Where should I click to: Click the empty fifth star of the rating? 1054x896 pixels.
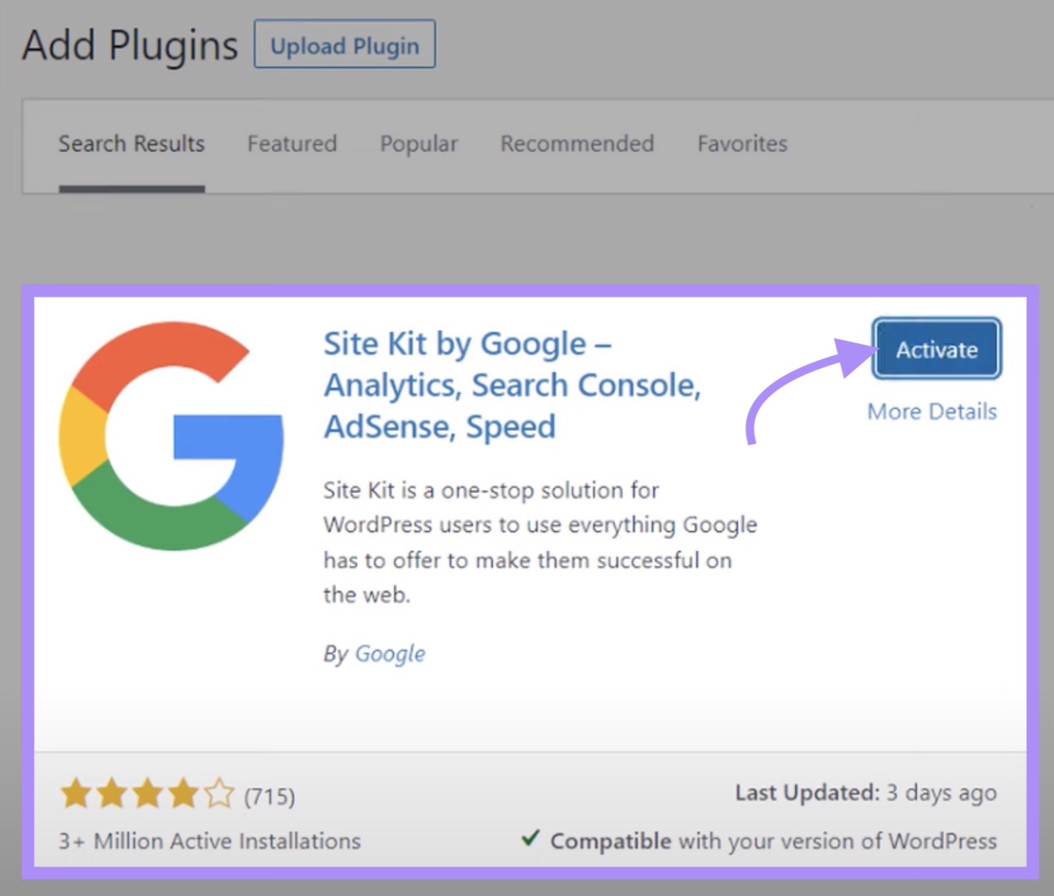pyautogui.click(x=219, y=793)
